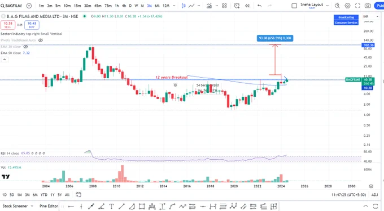This screenshot has height=211, width=384.
Task: Click the 11:47:25 (UTC+5:30) timezone clock
Action: (349, 195)
